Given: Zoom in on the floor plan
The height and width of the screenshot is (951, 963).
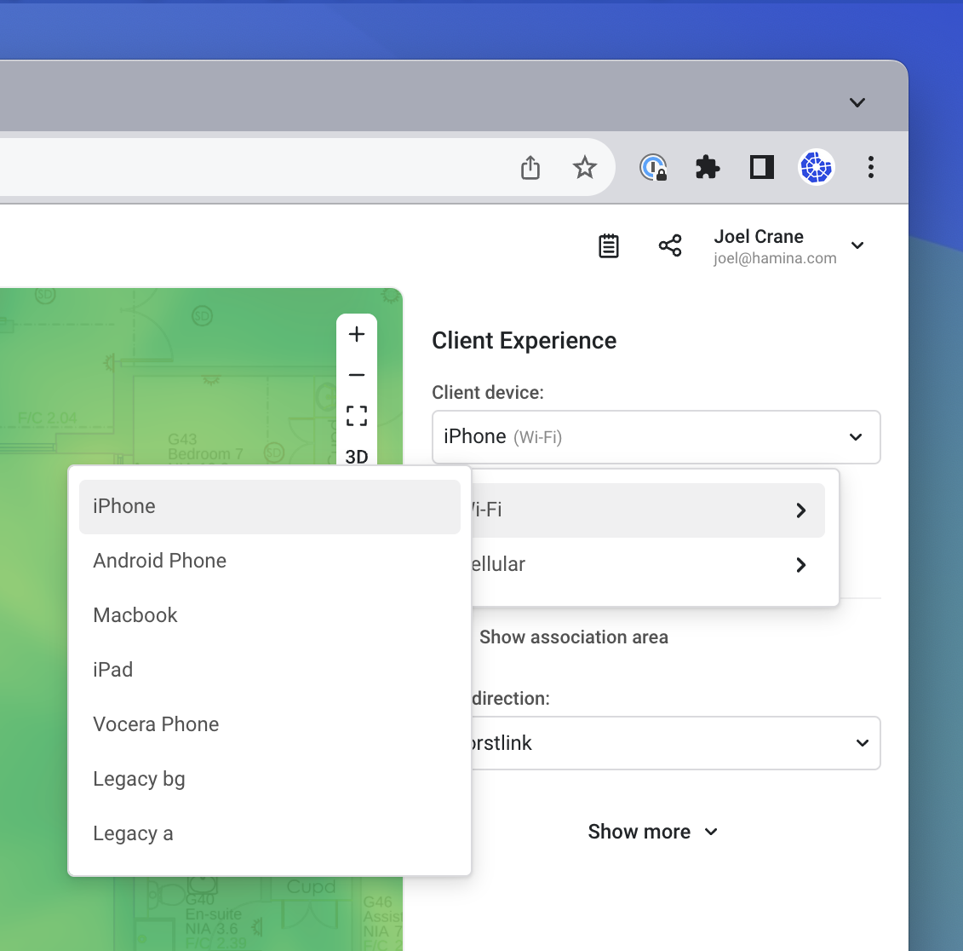Looking at the screenshot, I should tap(356, 334).
